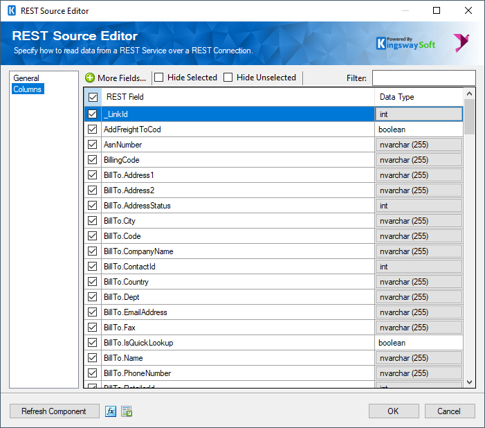Uncheck the BillTo.Country checkbox
Image resolution: width=485 pixels, height=428 pixels.
tap(93, 281)
